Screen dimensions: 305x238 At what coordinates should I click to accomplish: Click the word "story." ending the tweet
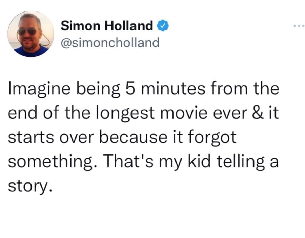point(30,186)
